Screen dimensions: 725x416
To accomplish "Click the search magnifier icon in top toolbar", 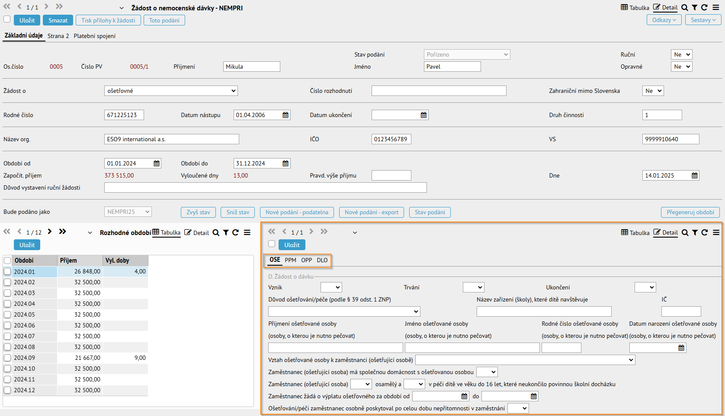I will pos(685,7).
